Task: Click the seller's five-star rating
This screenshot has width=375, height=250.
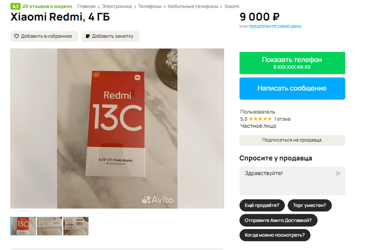Action: pos(260,119)
